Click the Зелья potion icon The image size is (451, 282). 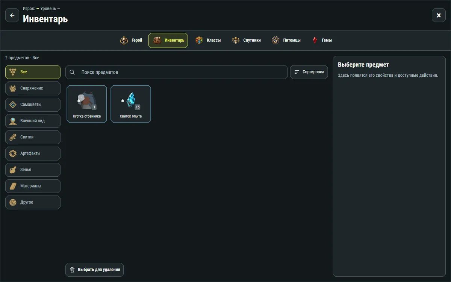[13, 170]
